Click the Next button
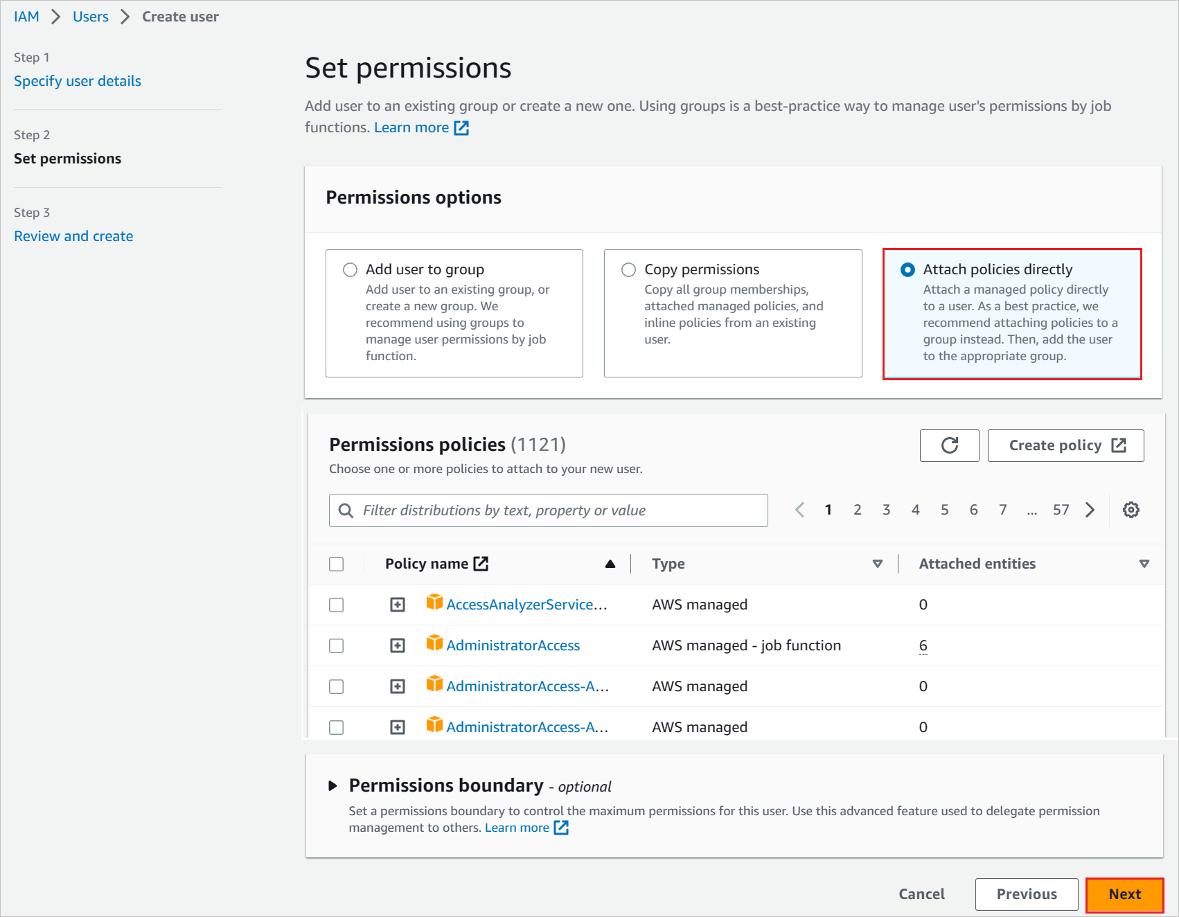1179x917 pixels. [x=1124, y=894]
